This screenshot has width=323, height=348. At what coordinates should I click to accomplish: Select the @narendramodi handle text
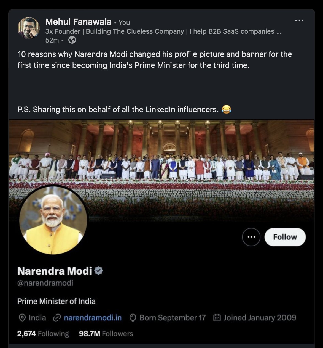tap(45, 283)
